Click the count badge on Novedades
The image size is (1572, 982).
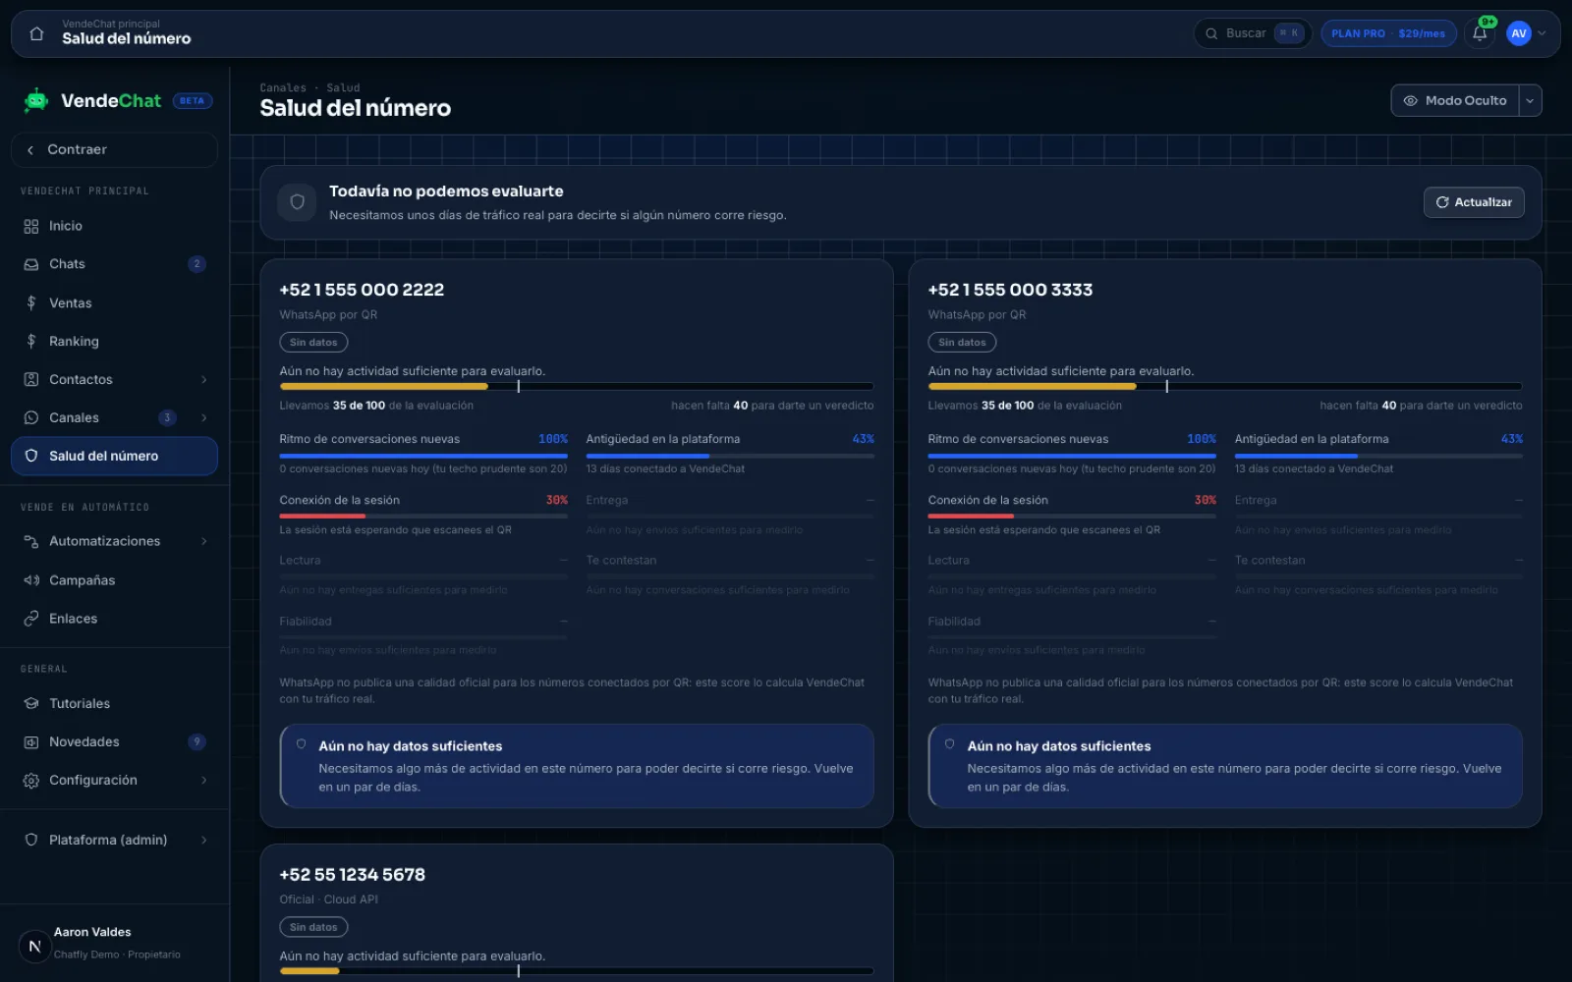click(x=196, y=741)
